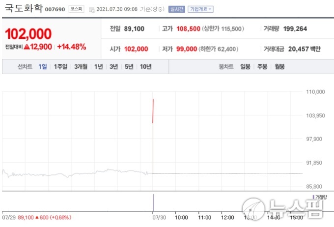View the 5년 line chart

coord(129,67)
